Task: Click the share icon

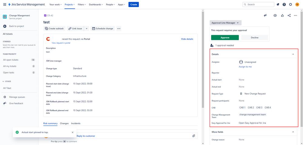Action: tap(289, 16)
